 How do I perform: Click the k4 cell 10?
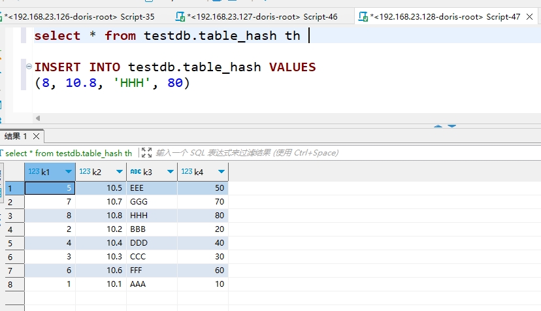coord(203,284)
